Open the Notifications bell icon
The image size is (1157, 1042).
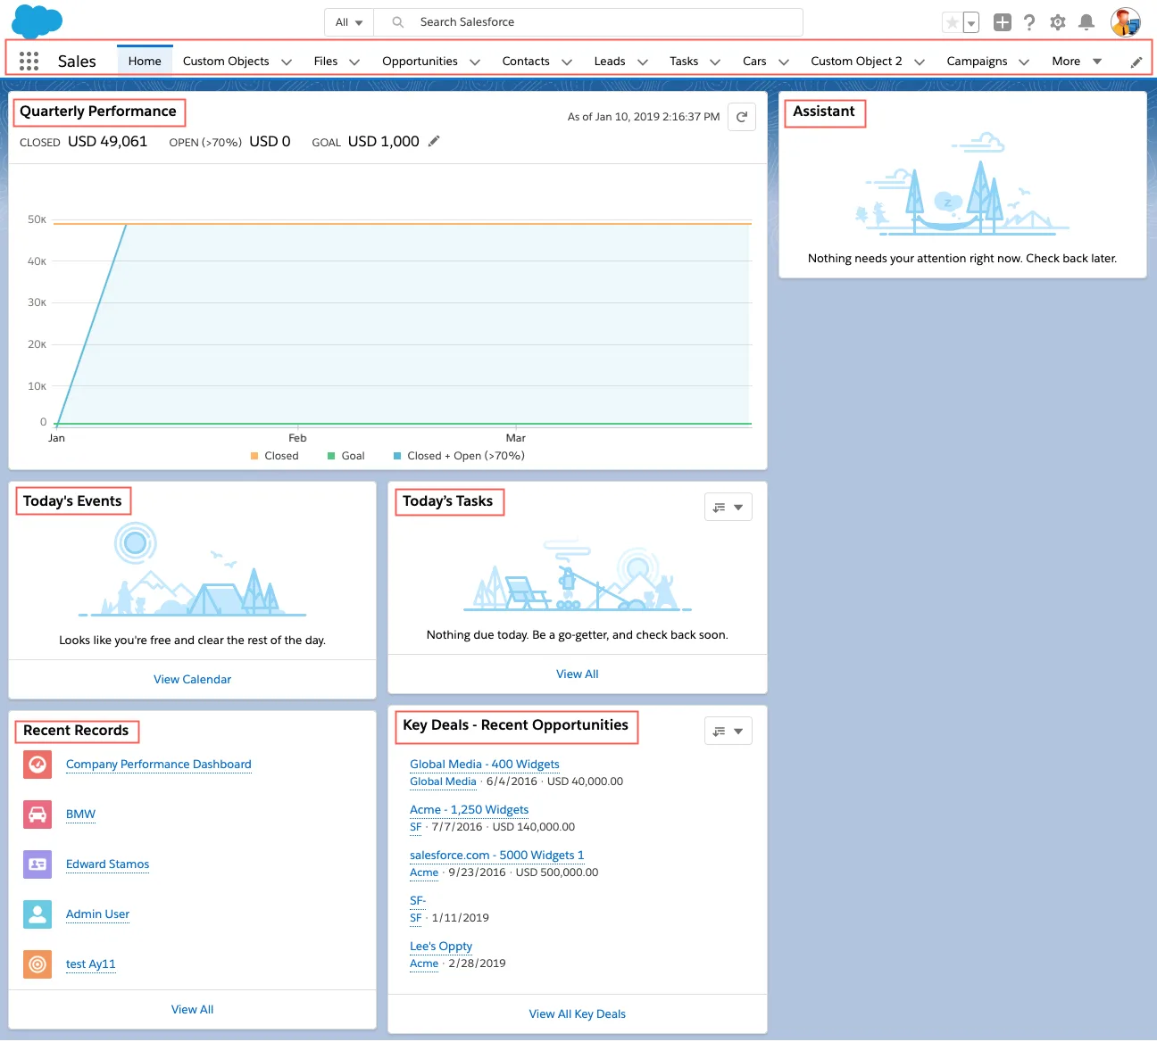[x=1086, y=22]
